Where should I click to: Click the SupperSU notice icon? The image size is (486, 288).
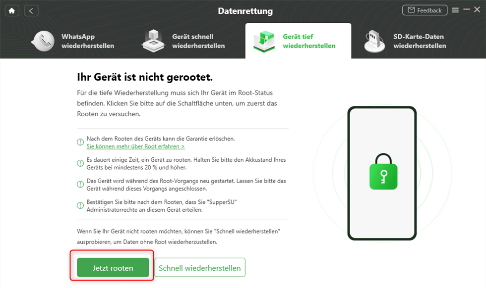click(80, 205)
